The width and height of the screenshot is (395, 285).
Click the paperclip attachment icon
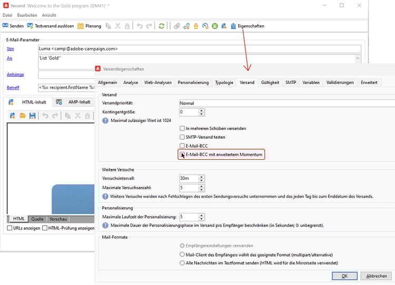(177, 26)
